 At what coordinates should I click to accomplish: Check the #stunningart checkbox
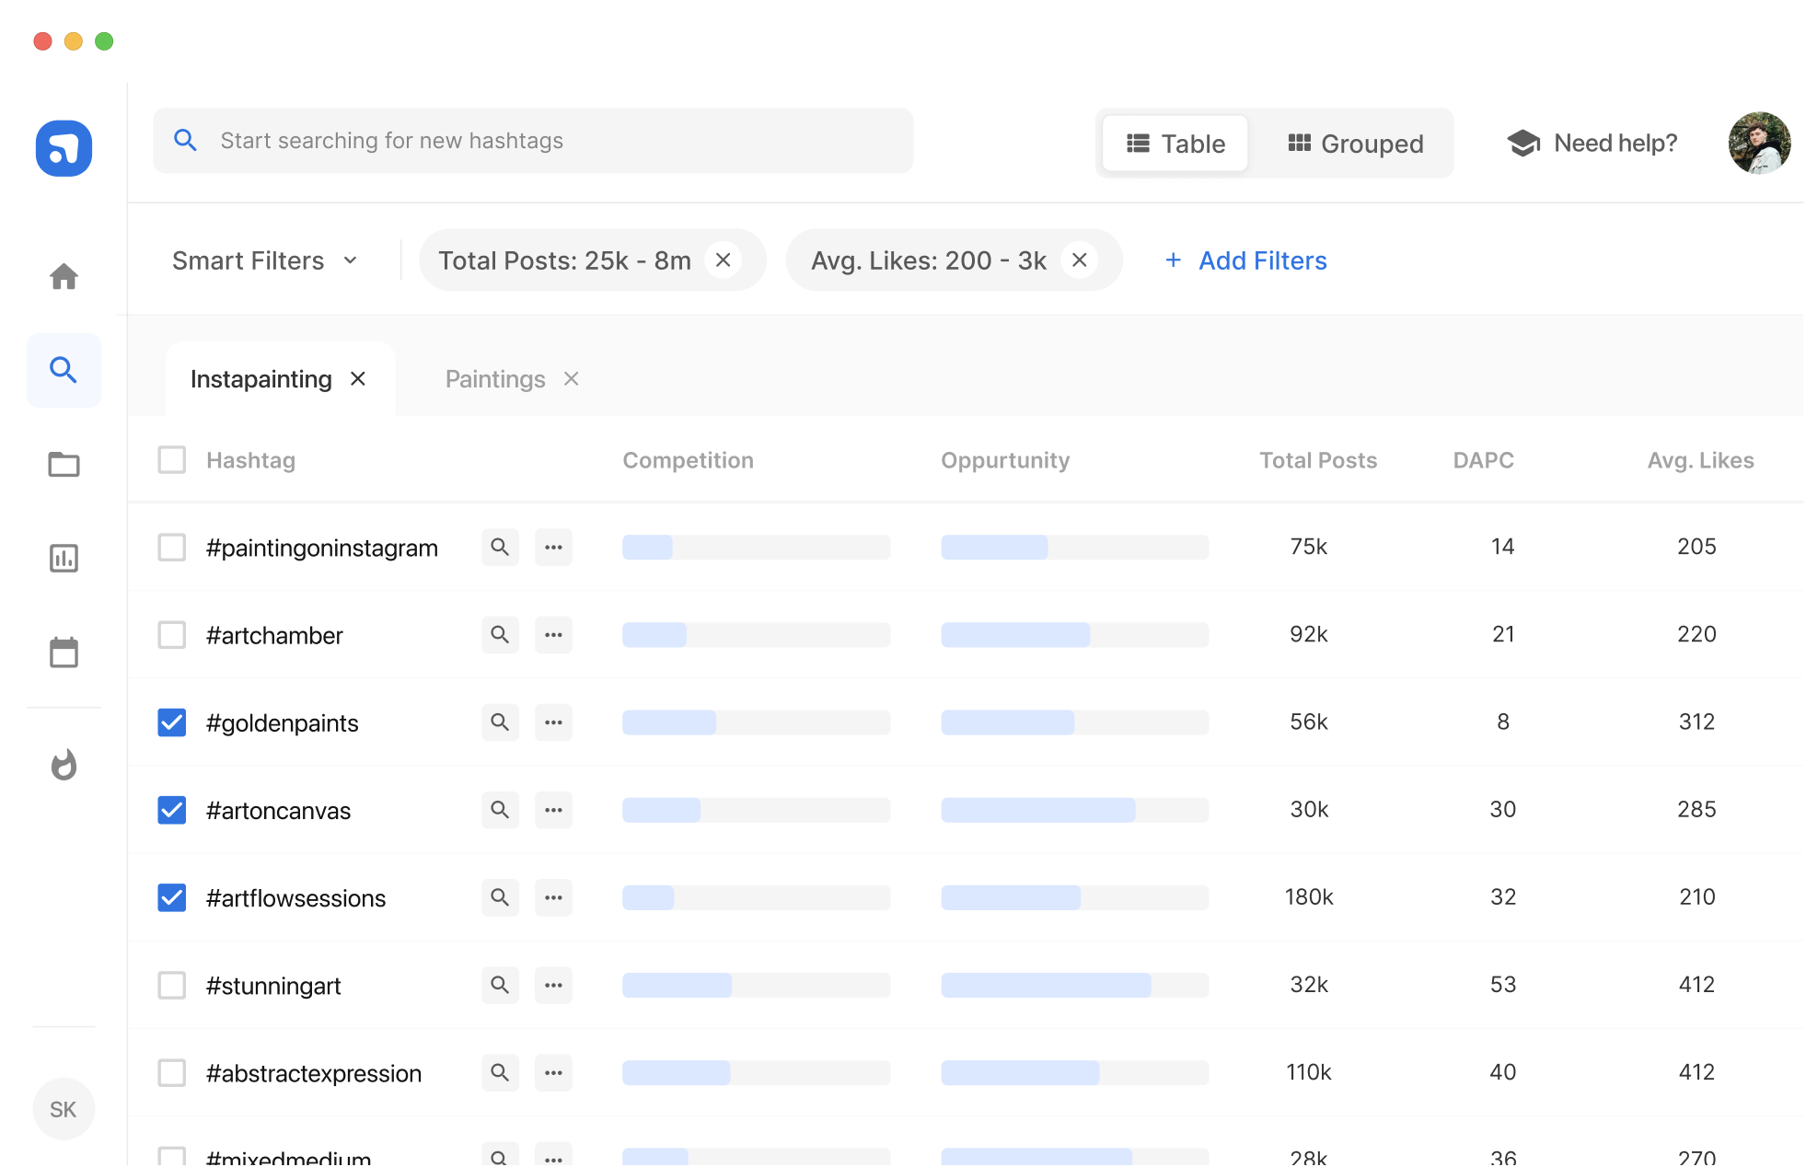172,985
